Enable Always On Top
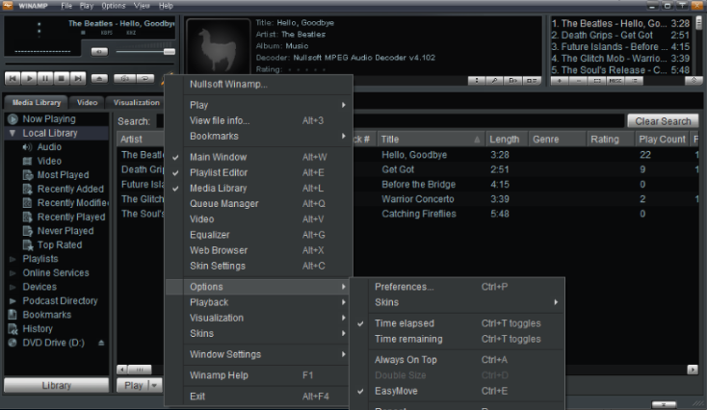Viewport: 707px width, 410px height. point(458,360)
